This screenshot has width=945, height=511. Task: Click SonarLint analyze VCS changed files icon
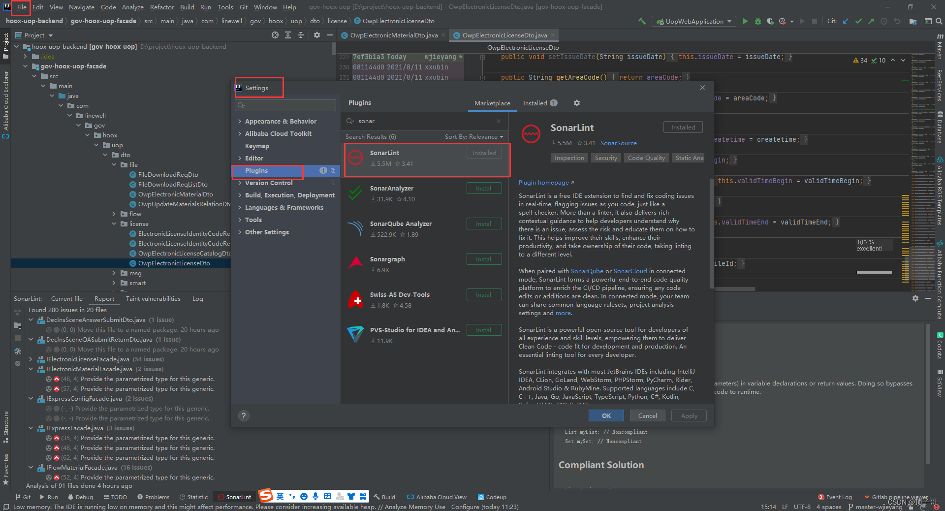point(18,313)
